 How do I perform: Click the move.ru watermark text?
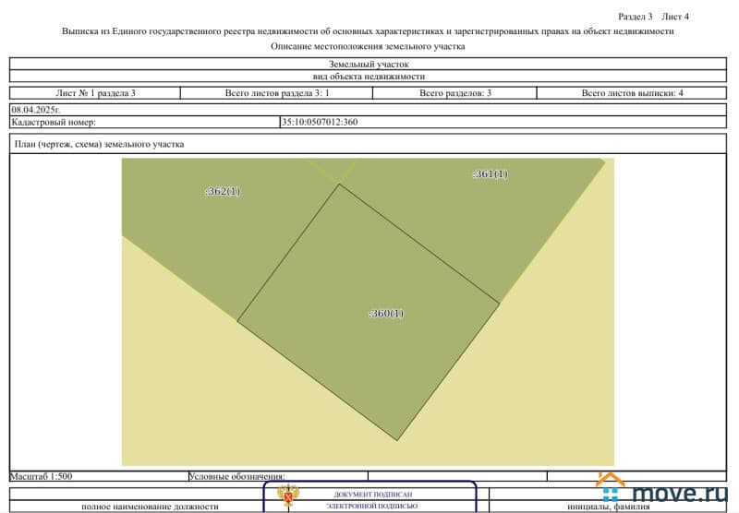(x=682, y=494)
